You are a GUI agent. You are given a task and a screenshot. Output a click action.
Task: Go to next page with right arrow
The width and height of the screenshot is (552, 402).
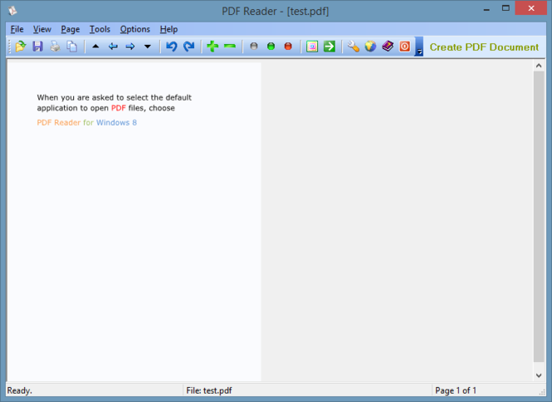(130, 47)
